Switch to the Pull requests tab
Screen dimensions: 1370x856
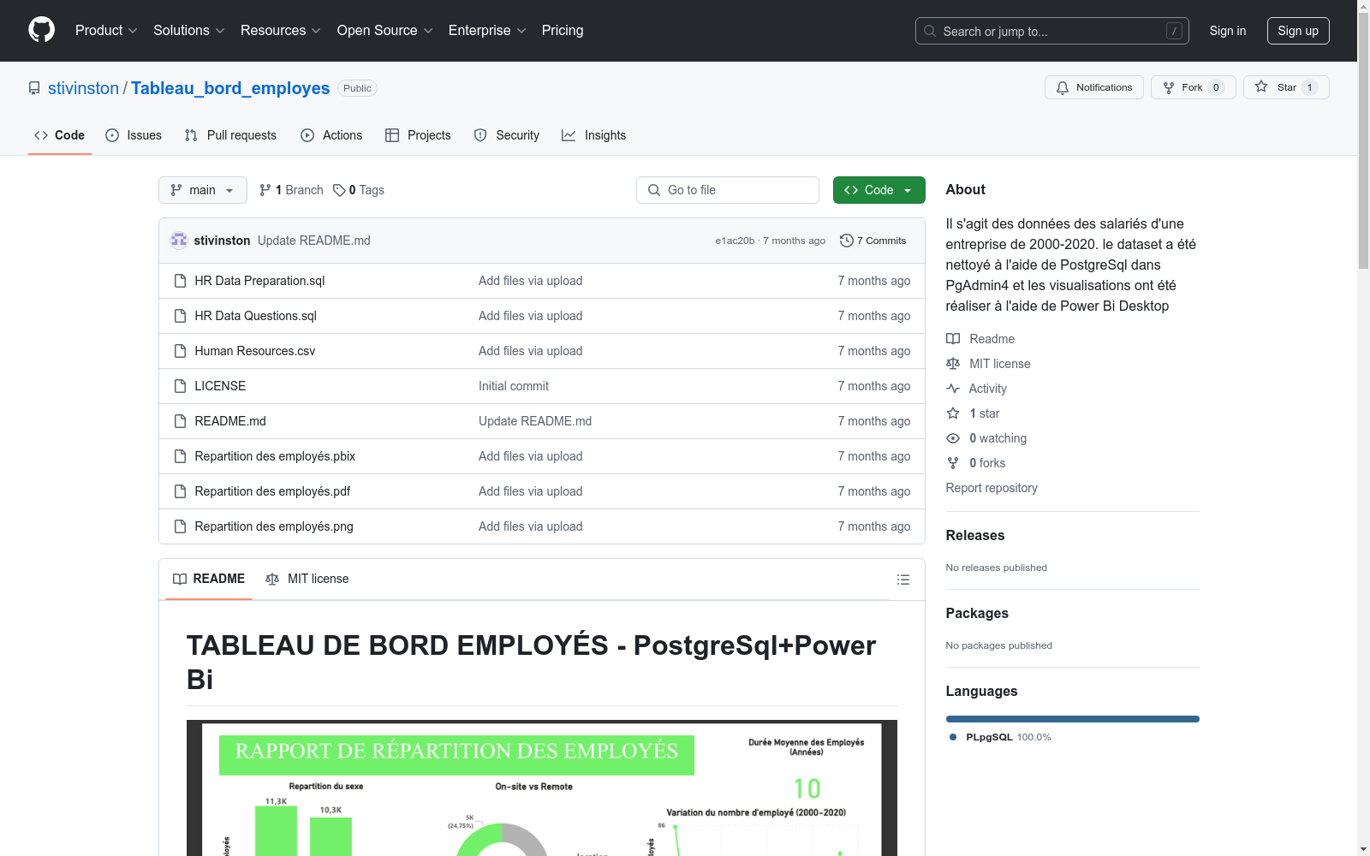(230, 135)
